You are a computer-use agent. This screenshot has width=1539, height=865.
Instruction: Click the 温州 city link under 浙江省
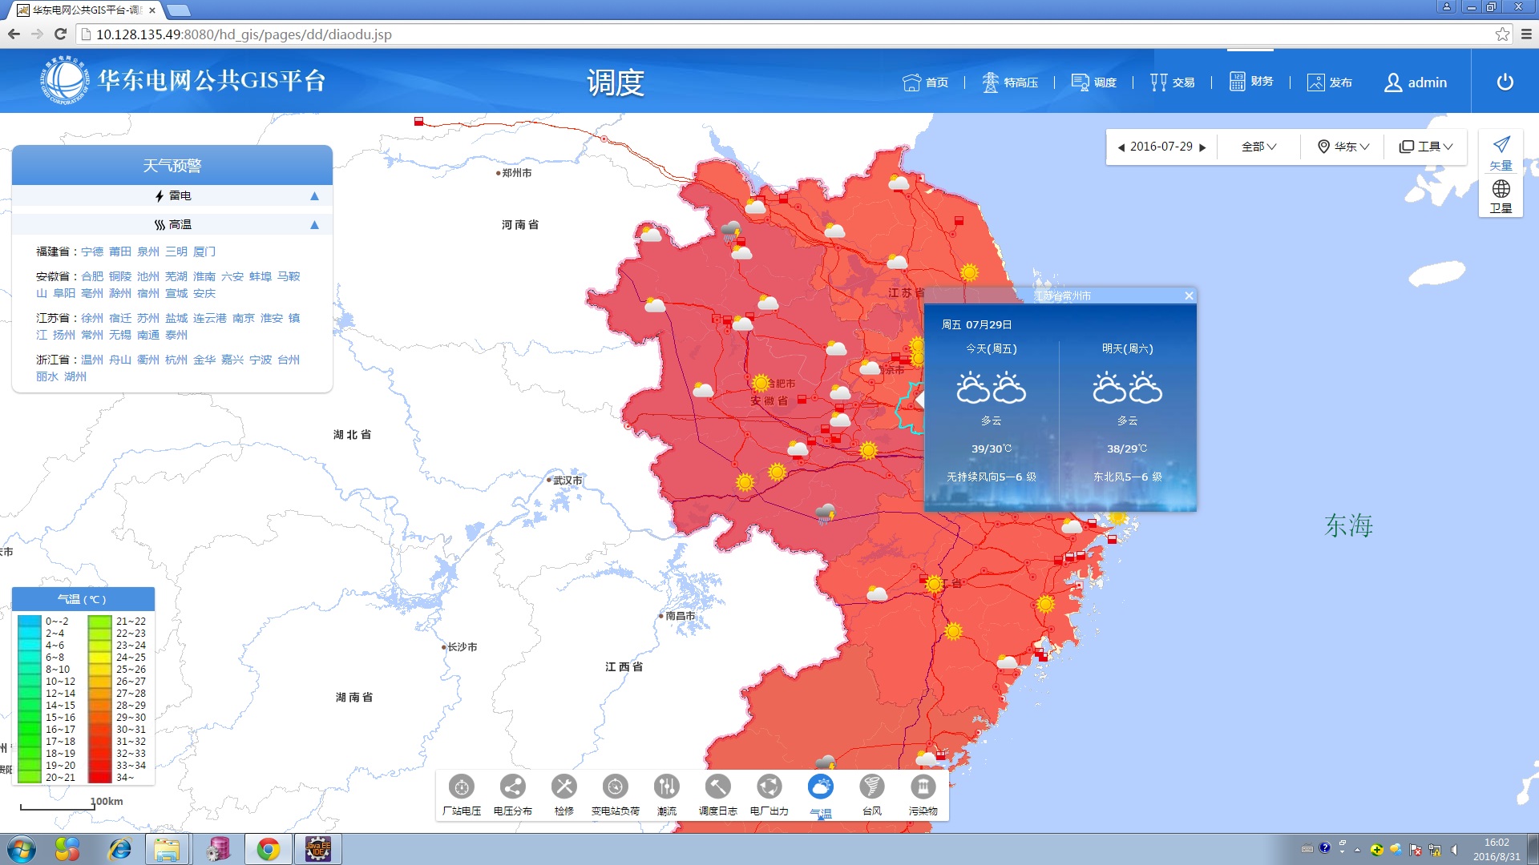[x=92, y=360]
